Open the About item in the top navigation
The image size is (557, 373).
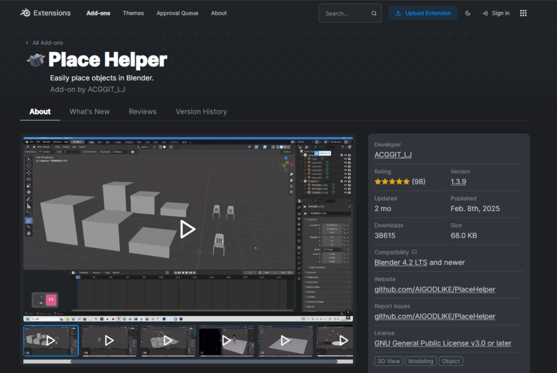[x=219, y=13]
